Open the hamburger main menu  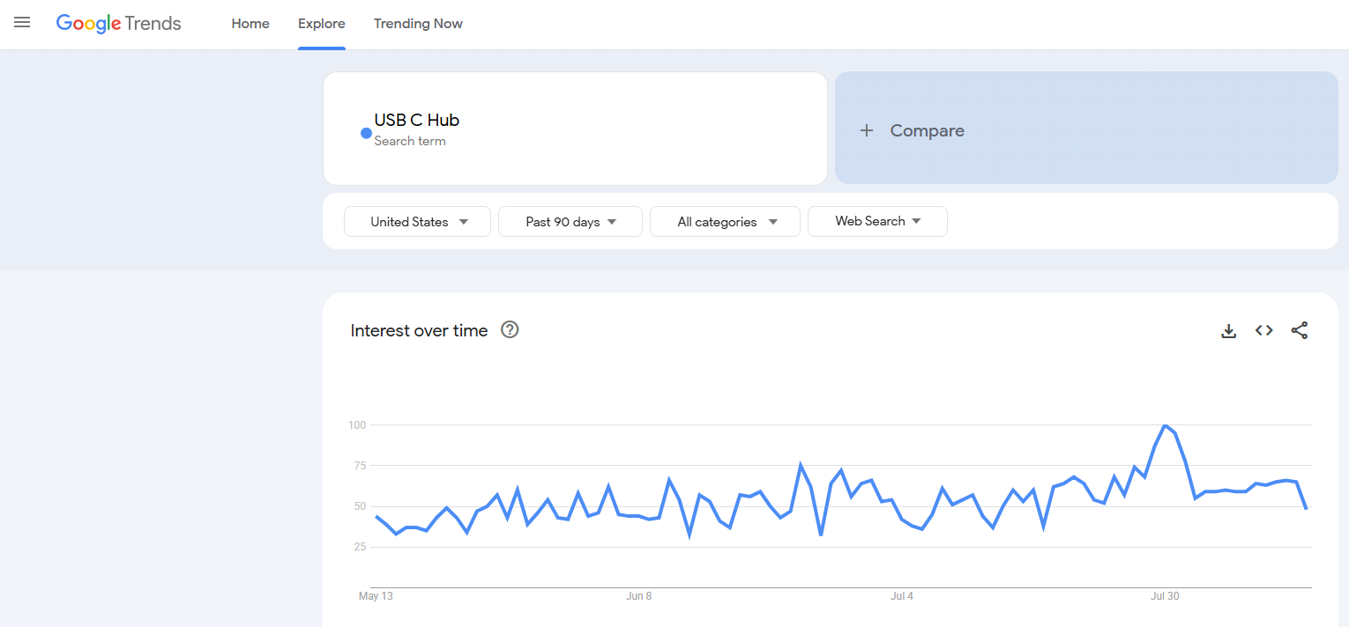(22, 23)
